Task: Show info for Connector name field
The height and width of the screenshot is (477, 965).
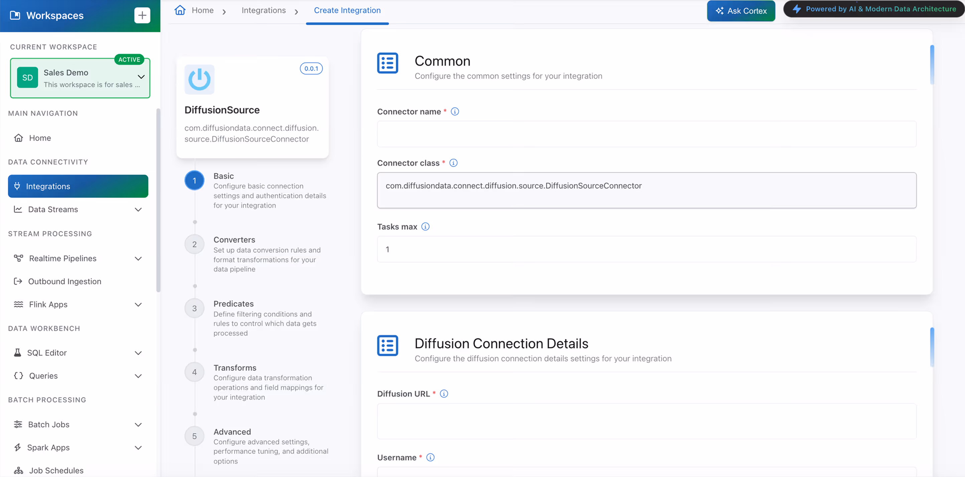Action: coord(455,111)
